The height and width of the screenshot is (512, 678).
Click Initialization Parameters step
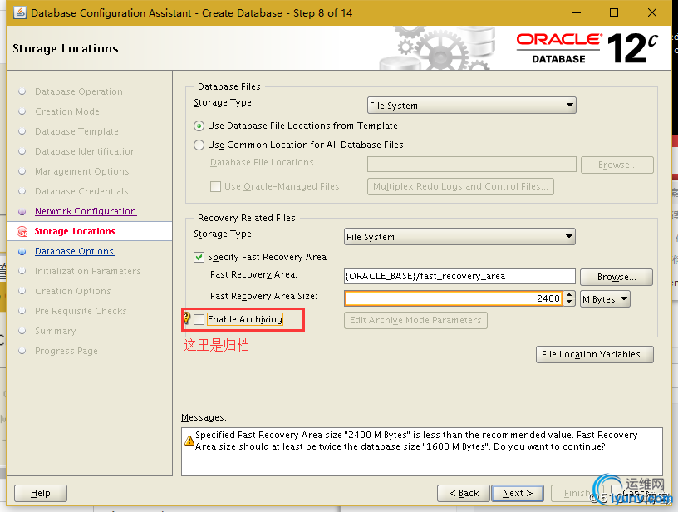[x=88, y=271]
